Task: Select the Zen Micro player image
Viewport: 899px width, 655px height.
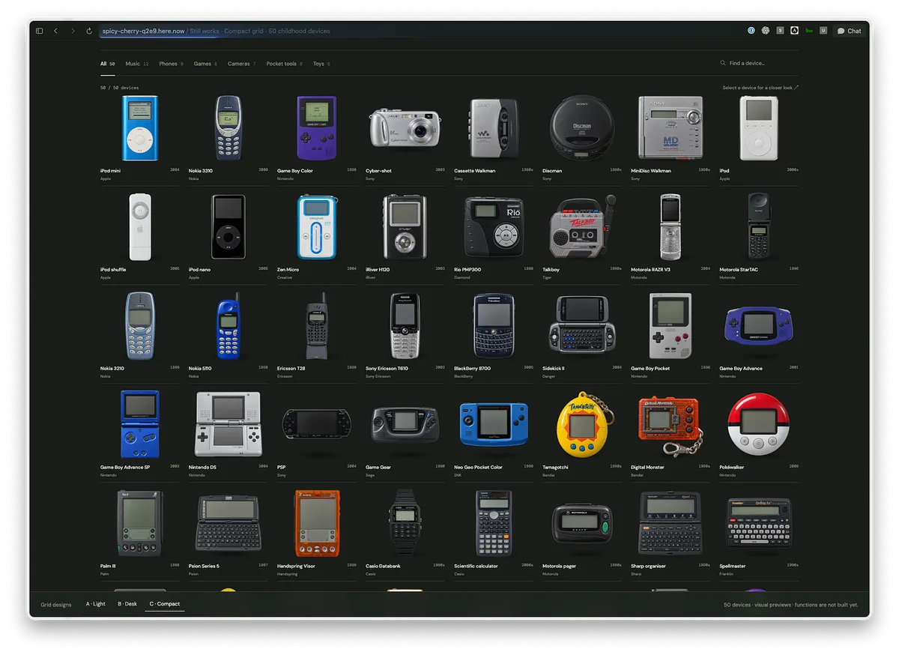Action: point(317,227)
